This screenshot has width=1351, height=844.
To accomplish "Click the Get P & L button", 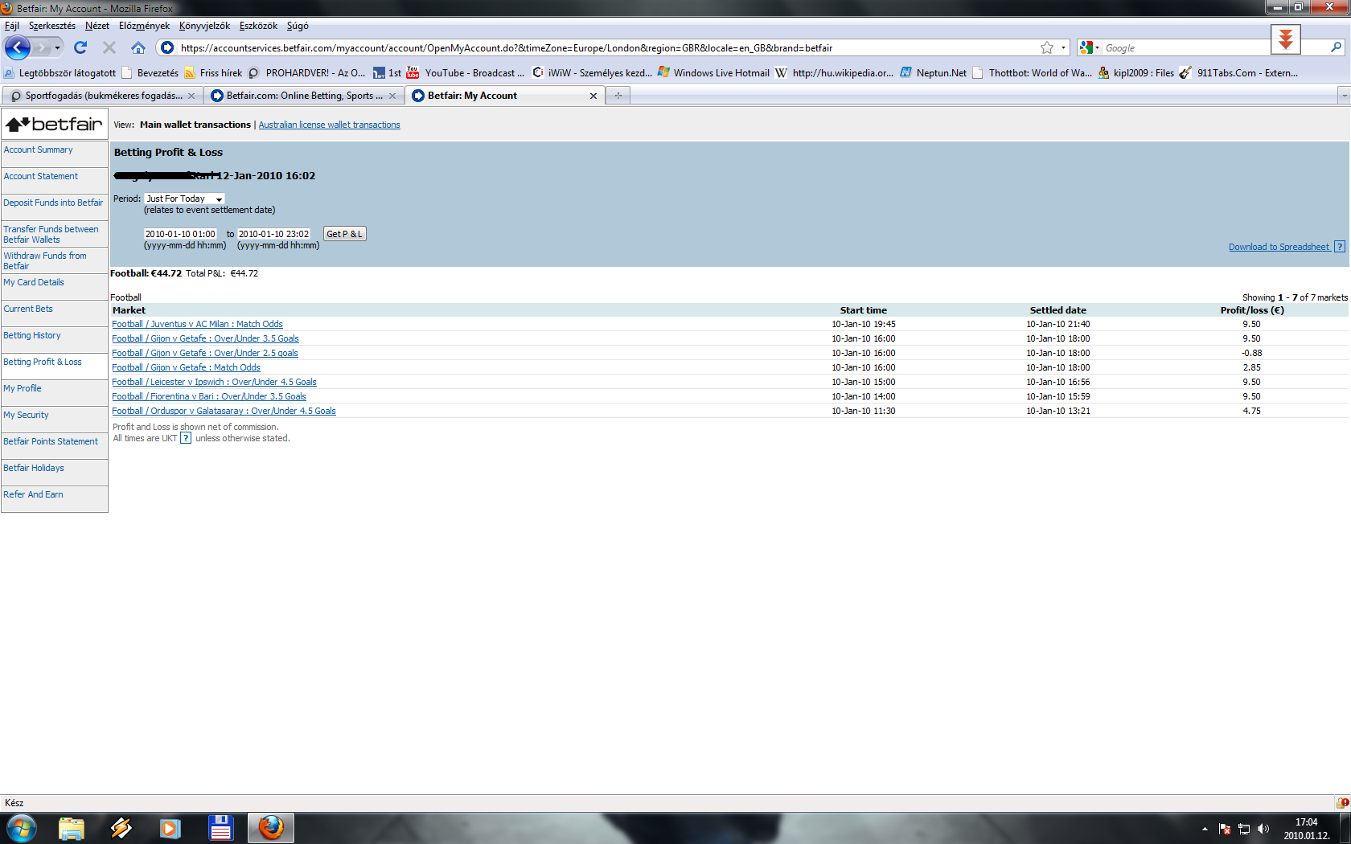I will click(344, 234).
